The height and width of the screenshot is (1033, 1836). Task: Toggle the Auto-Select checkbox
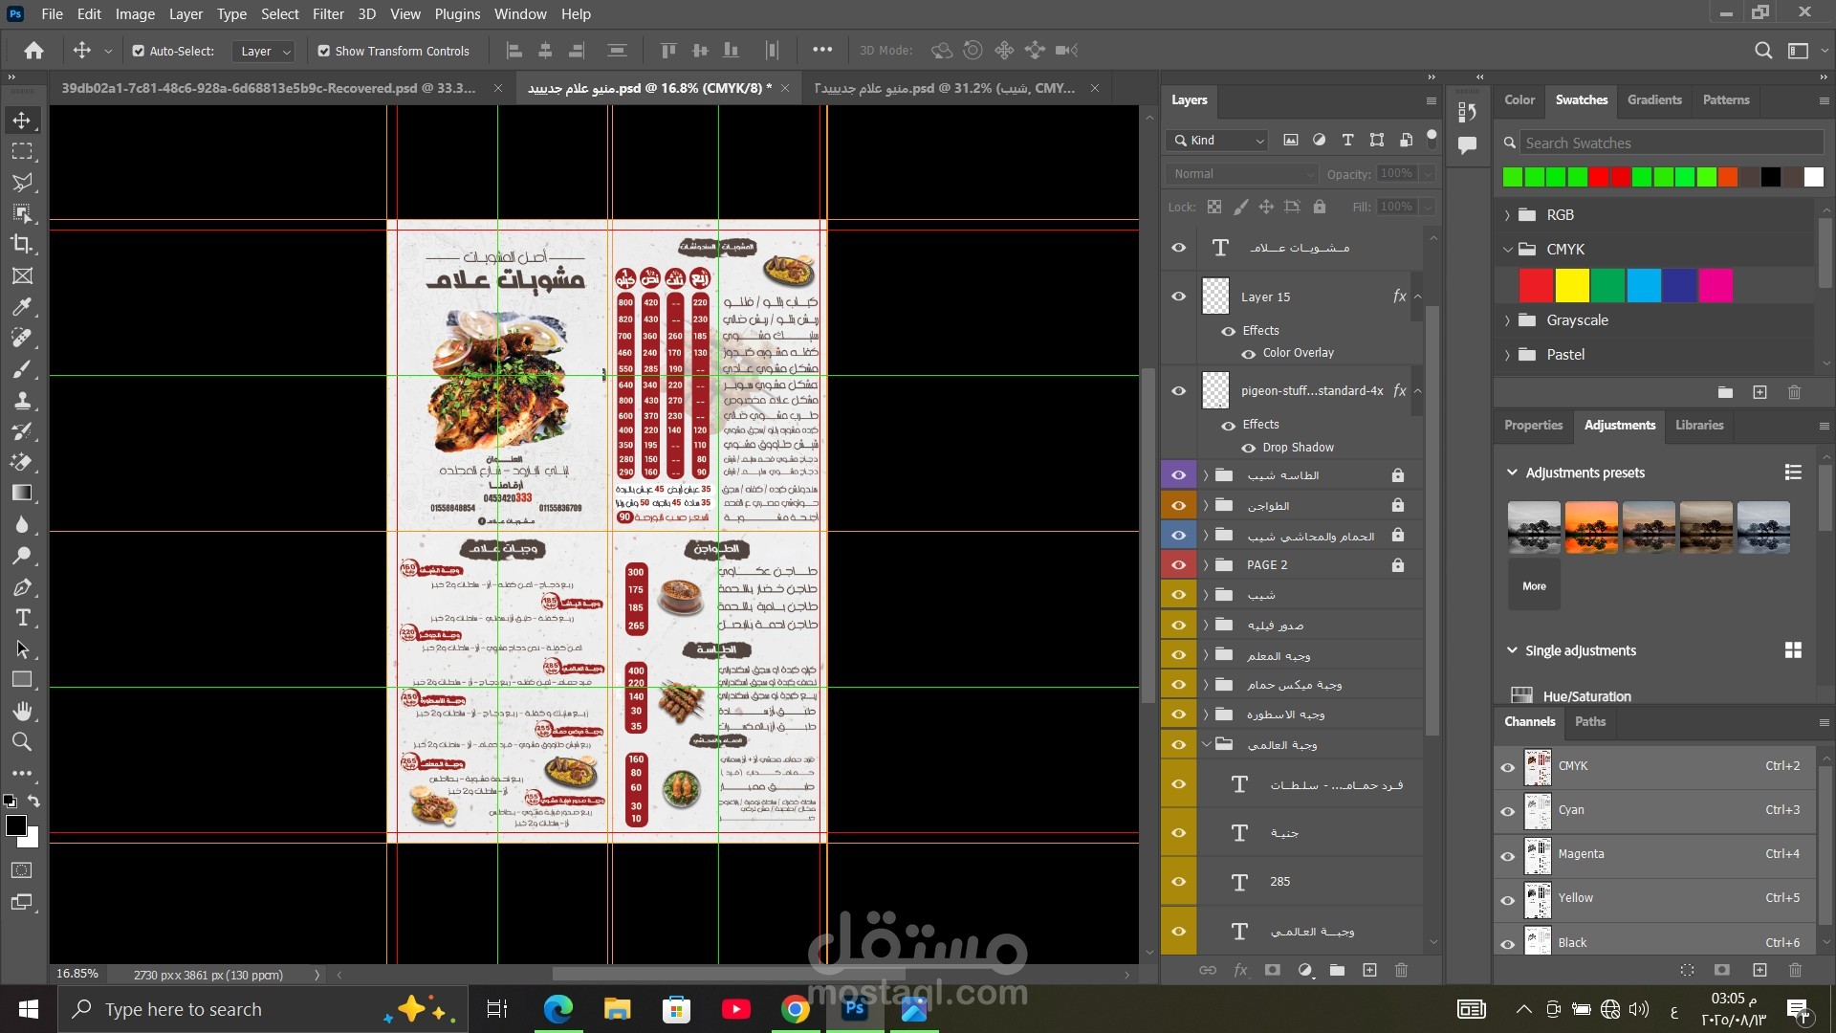point(139,51)
